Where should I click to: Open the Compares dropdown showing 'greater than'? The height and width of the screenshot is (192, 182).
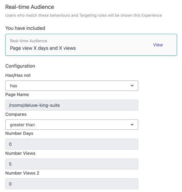(72, 124)
